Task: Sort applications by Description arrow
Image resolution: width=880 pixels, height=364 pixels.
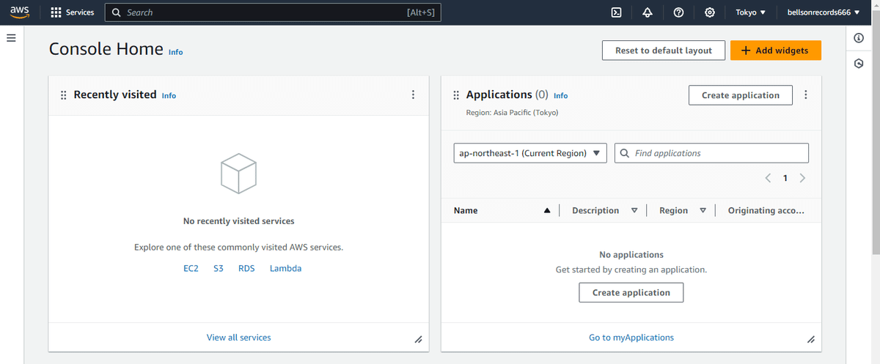Action: pos(634,210)
